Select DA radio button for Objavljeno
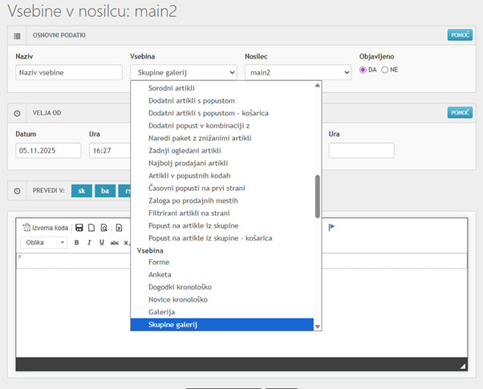Screen dimensions: 483x389 pyautogui.click(x=363, y=70)
